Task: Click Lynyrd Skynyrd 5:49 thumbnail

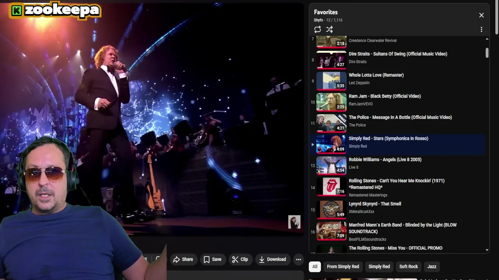Action: click(x=331, y=209)
